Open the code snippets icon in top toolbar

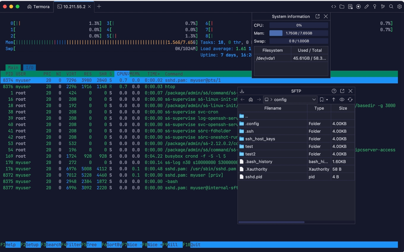click(334, 6)
